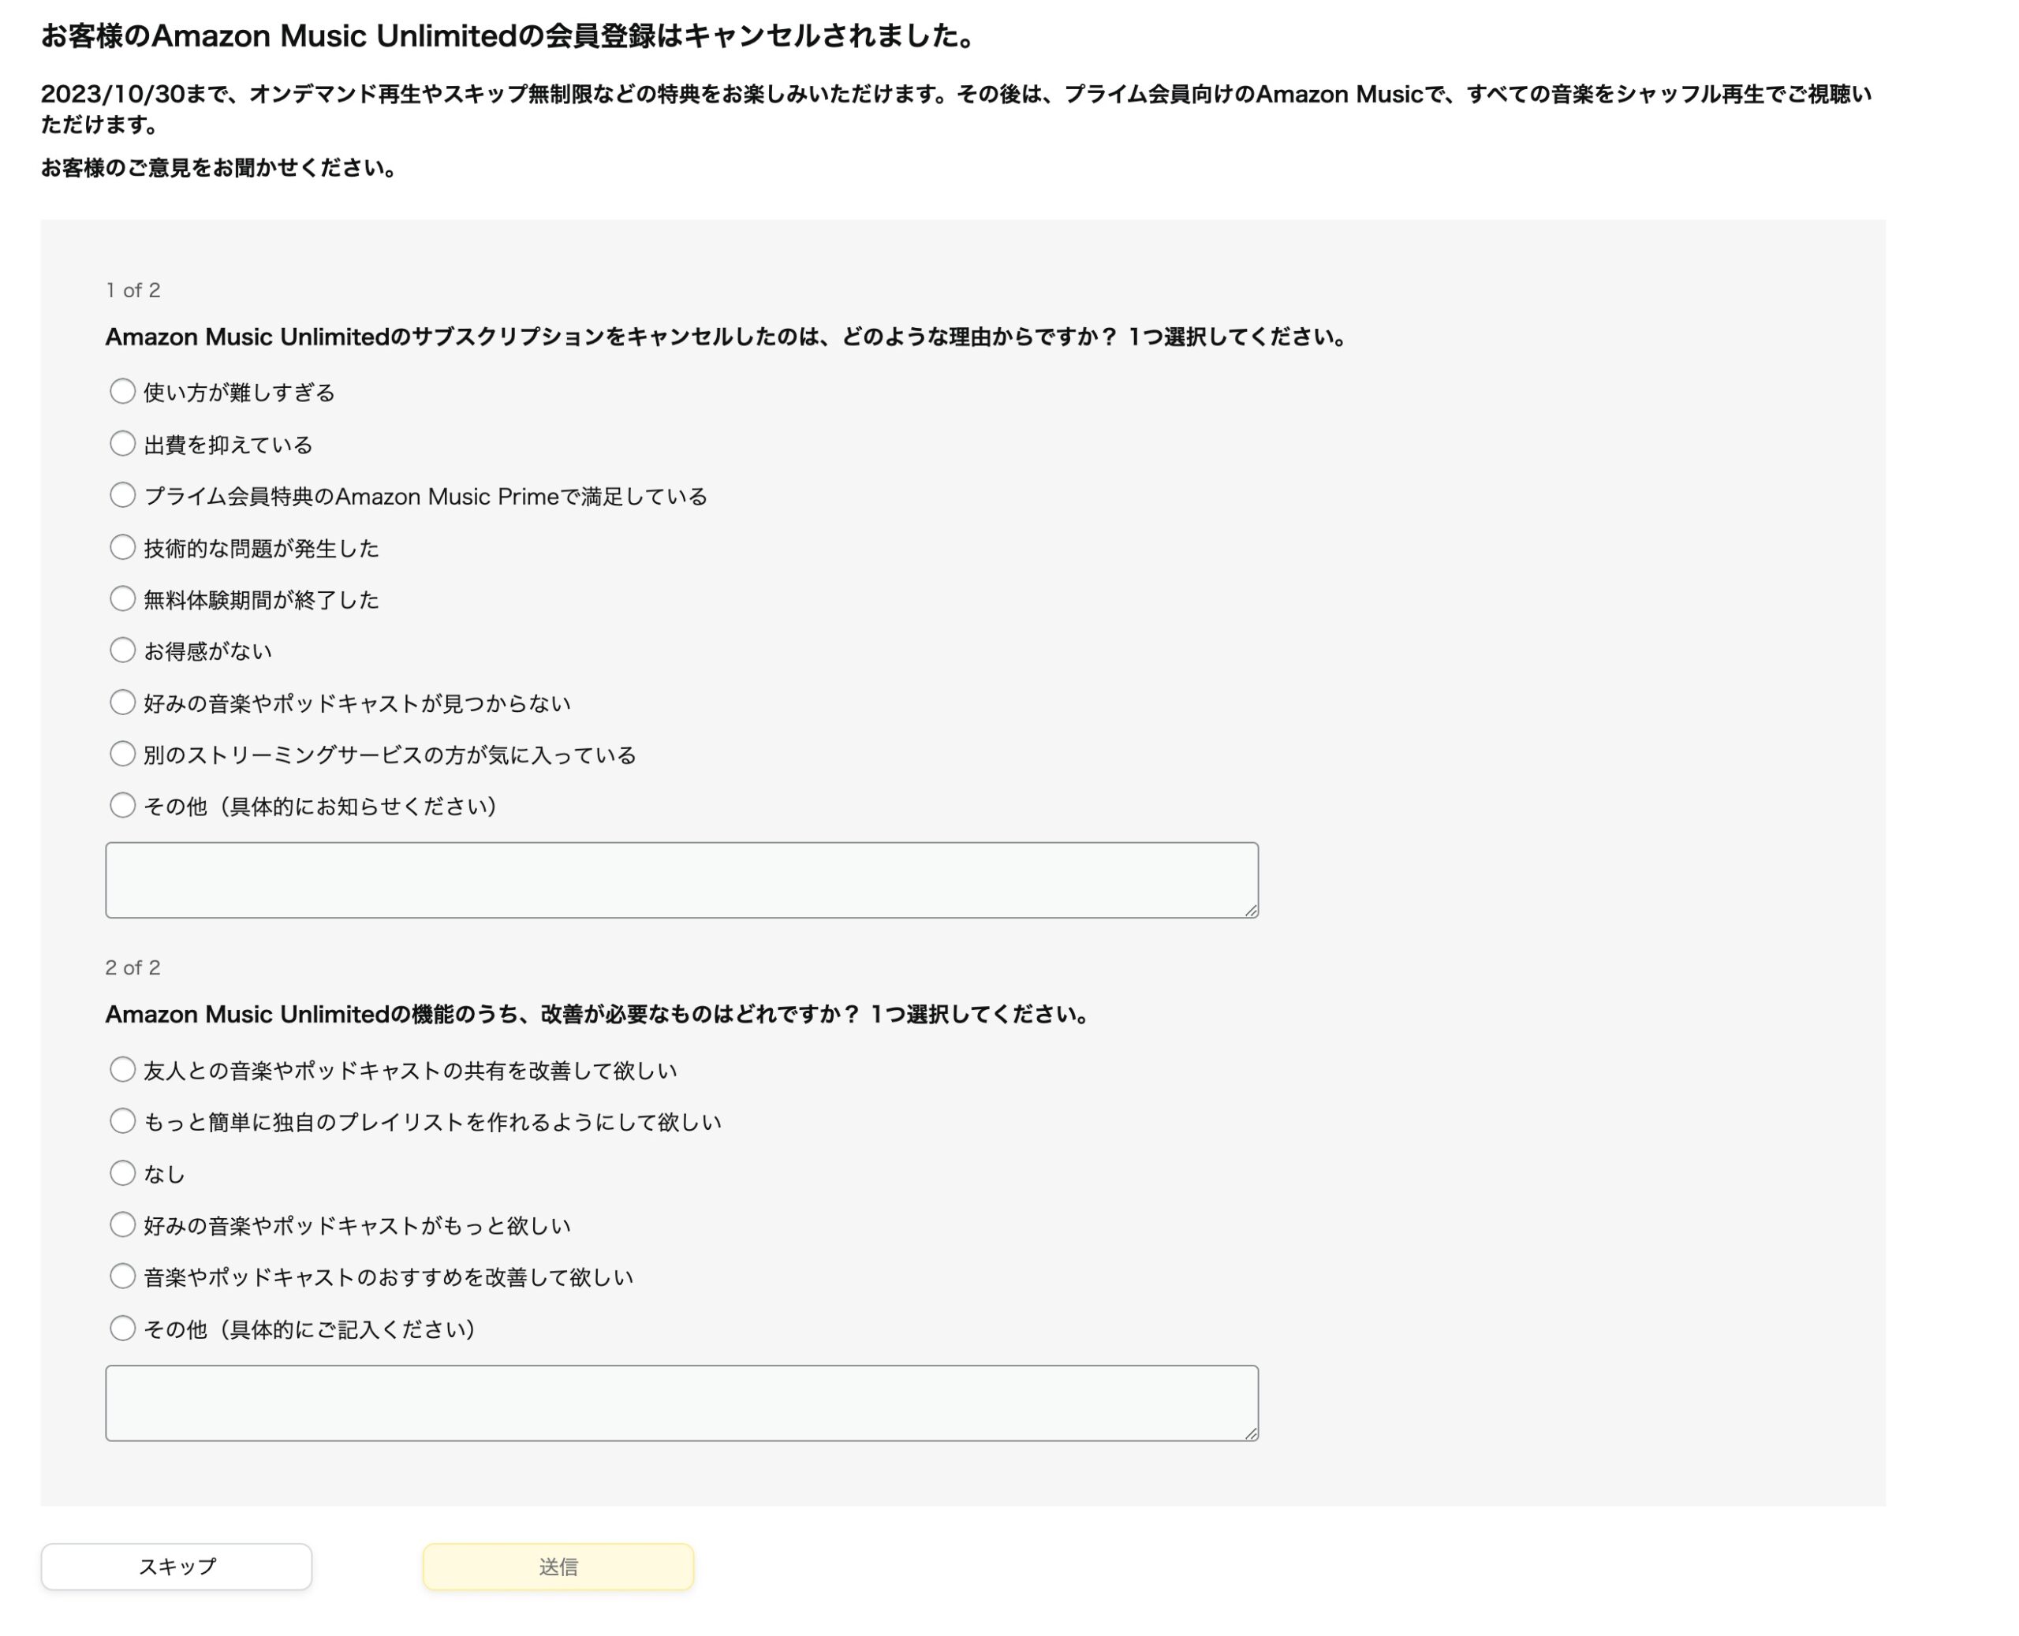The image size is (2019, 1636).
Task: Select the 'なし' radio button
Action: pyautogui.click(x=122, y=1172)
